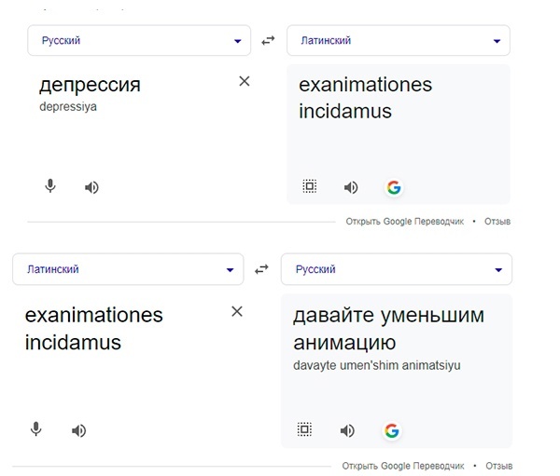The image size is (560, 476).
Task: Swap languages in the top translator
Action: coord(269,41)
